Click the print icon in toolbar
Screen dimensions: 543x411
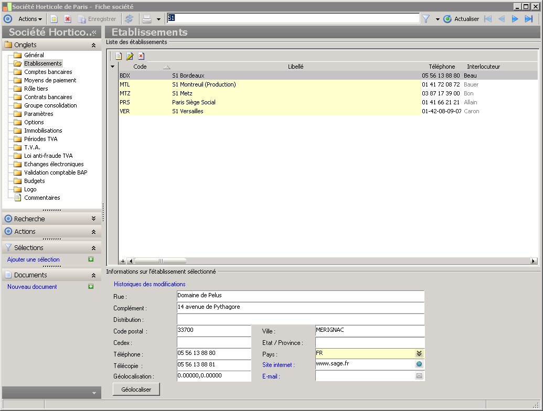coord(147,19)
